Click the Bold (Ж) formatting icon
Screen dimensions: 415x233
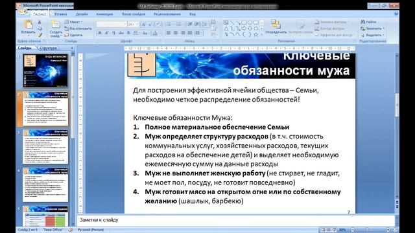pos(100,33)
